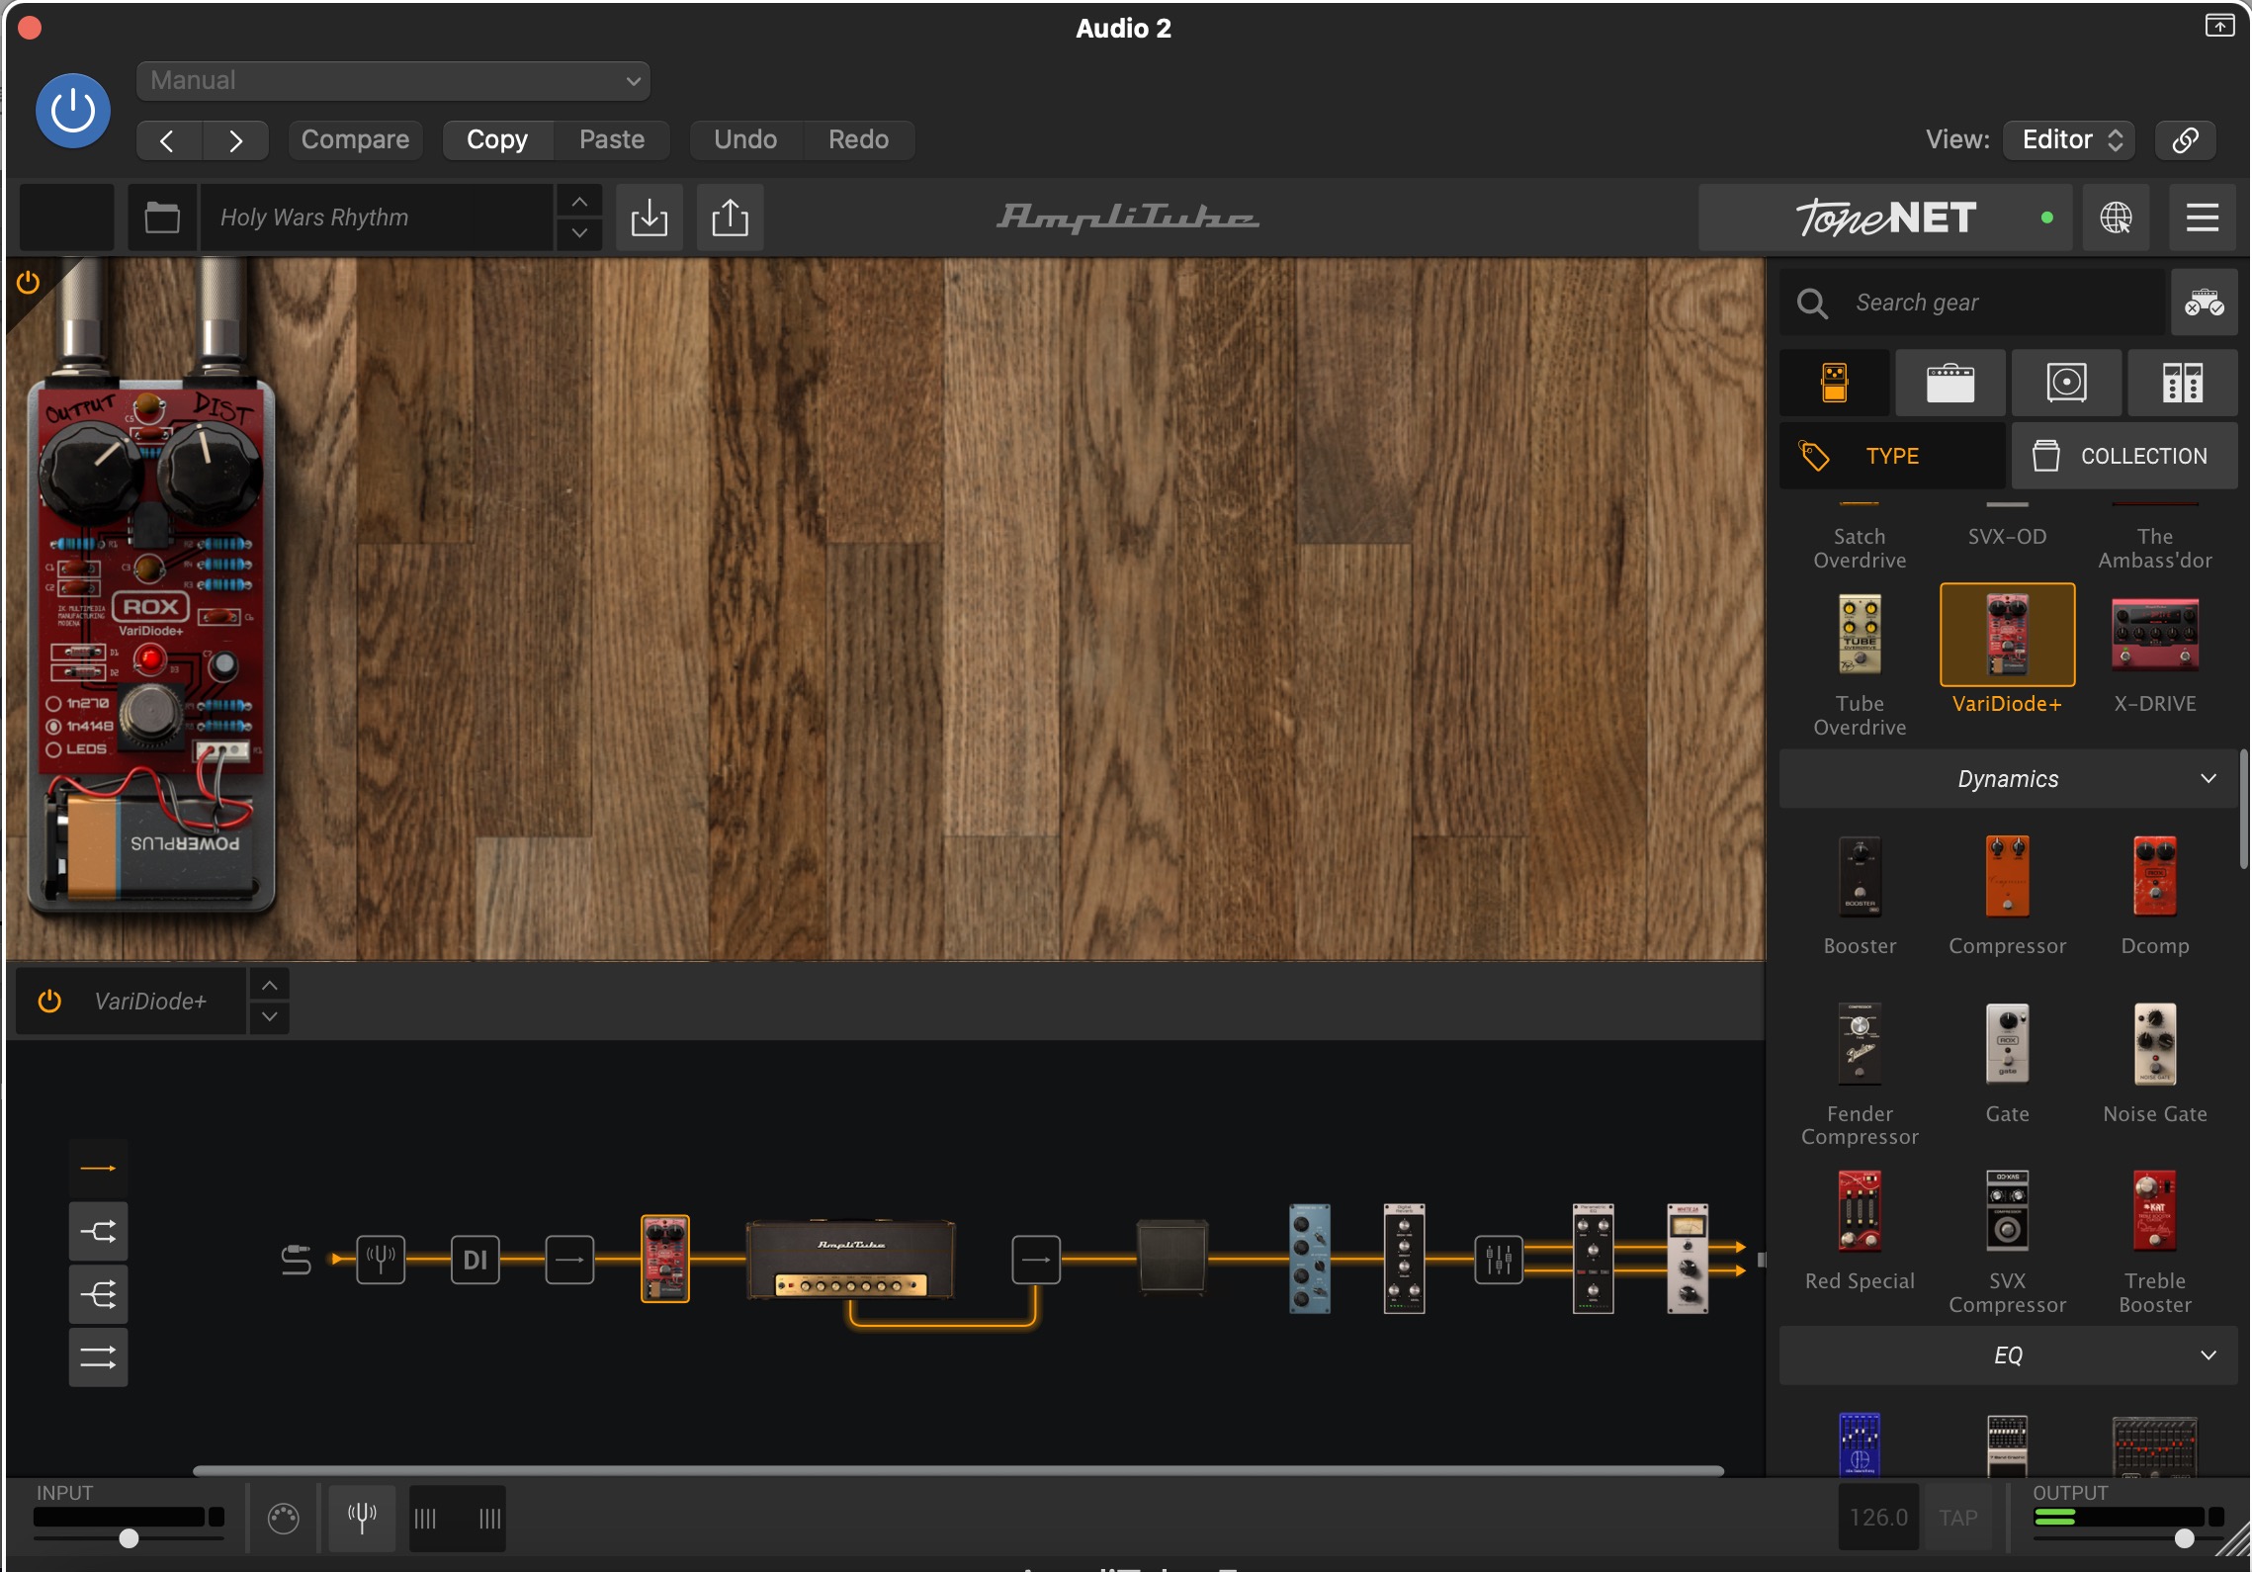This screenshot has width=2252, height=1572.
Task: Select the stomp pedal gear category
Action: click(x=1835, y=383)
